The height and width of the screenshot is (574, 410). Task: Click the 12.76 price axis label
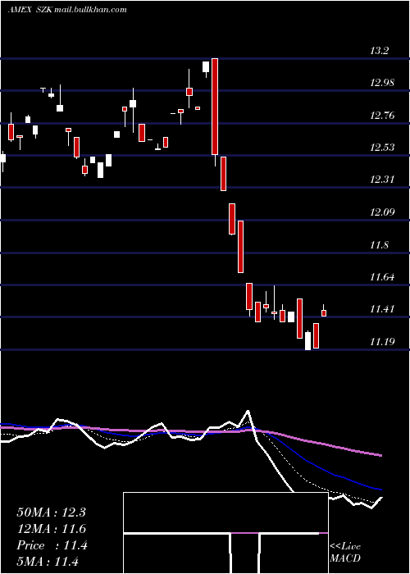(382, 116)
